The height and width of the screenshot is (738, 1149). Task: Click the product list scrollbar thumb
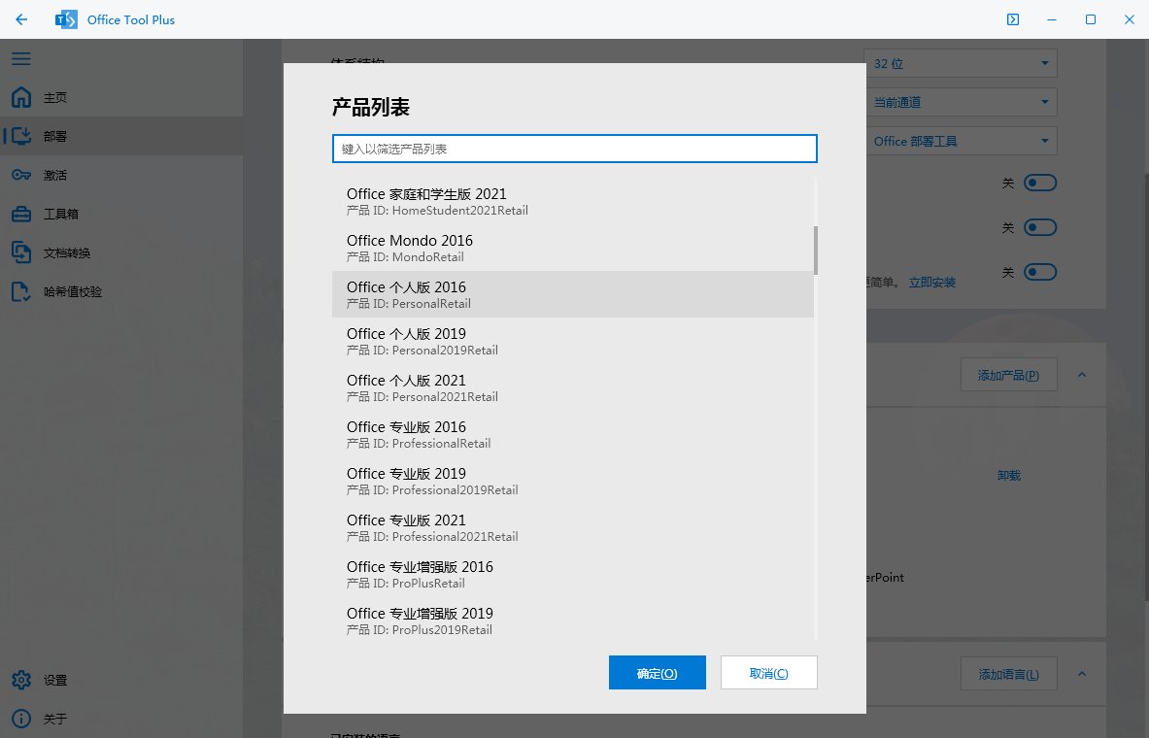(816, 250)
